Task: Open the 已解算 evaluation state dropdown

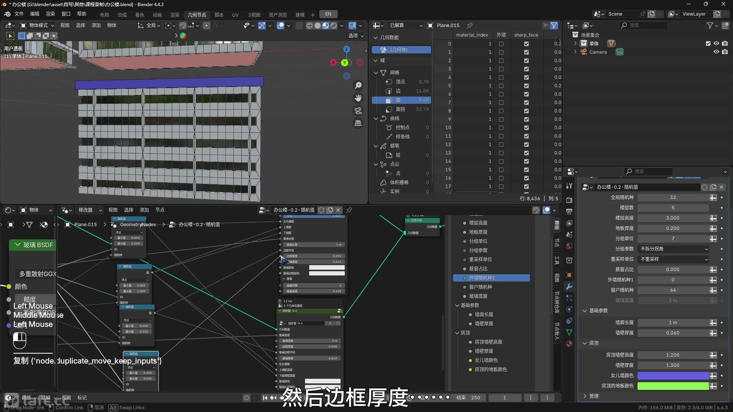Action: pos(405,26)
